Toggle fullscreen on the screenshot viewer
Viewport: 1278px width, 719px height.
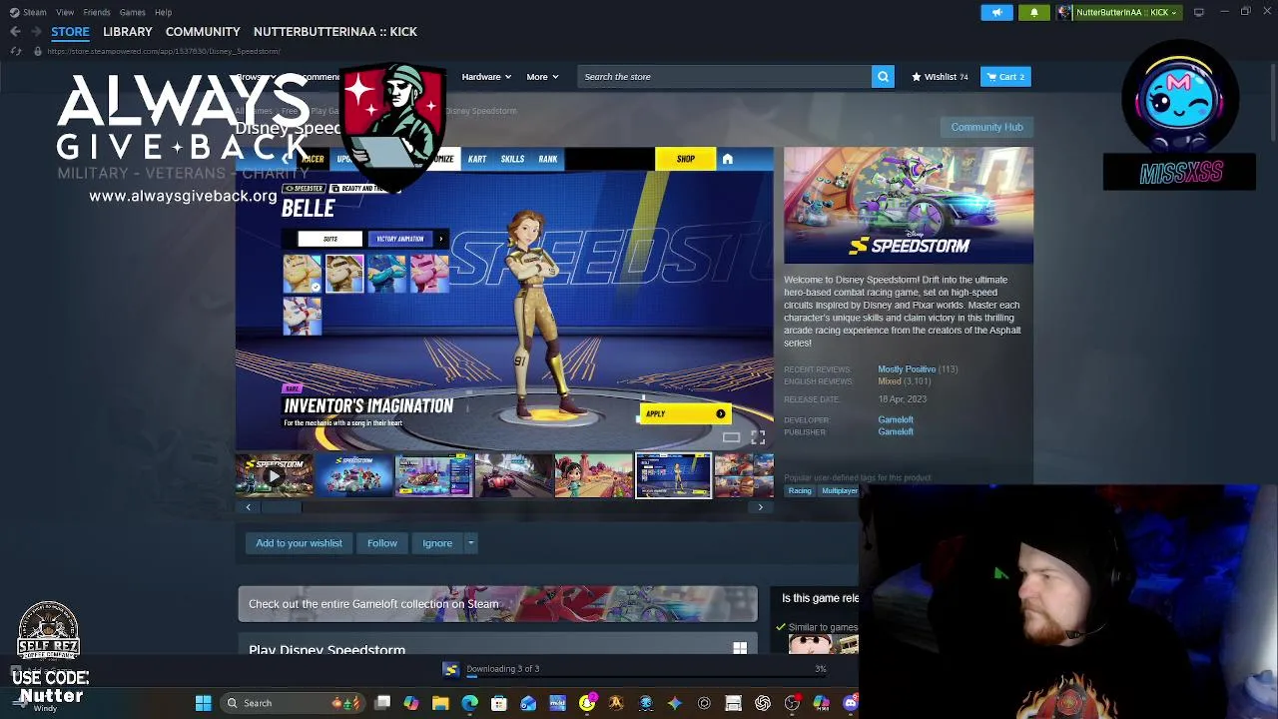coord(758,437)
